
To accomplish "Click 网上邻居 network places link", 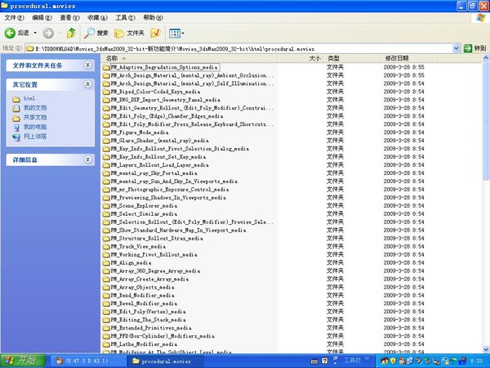I will click(34, 137).
